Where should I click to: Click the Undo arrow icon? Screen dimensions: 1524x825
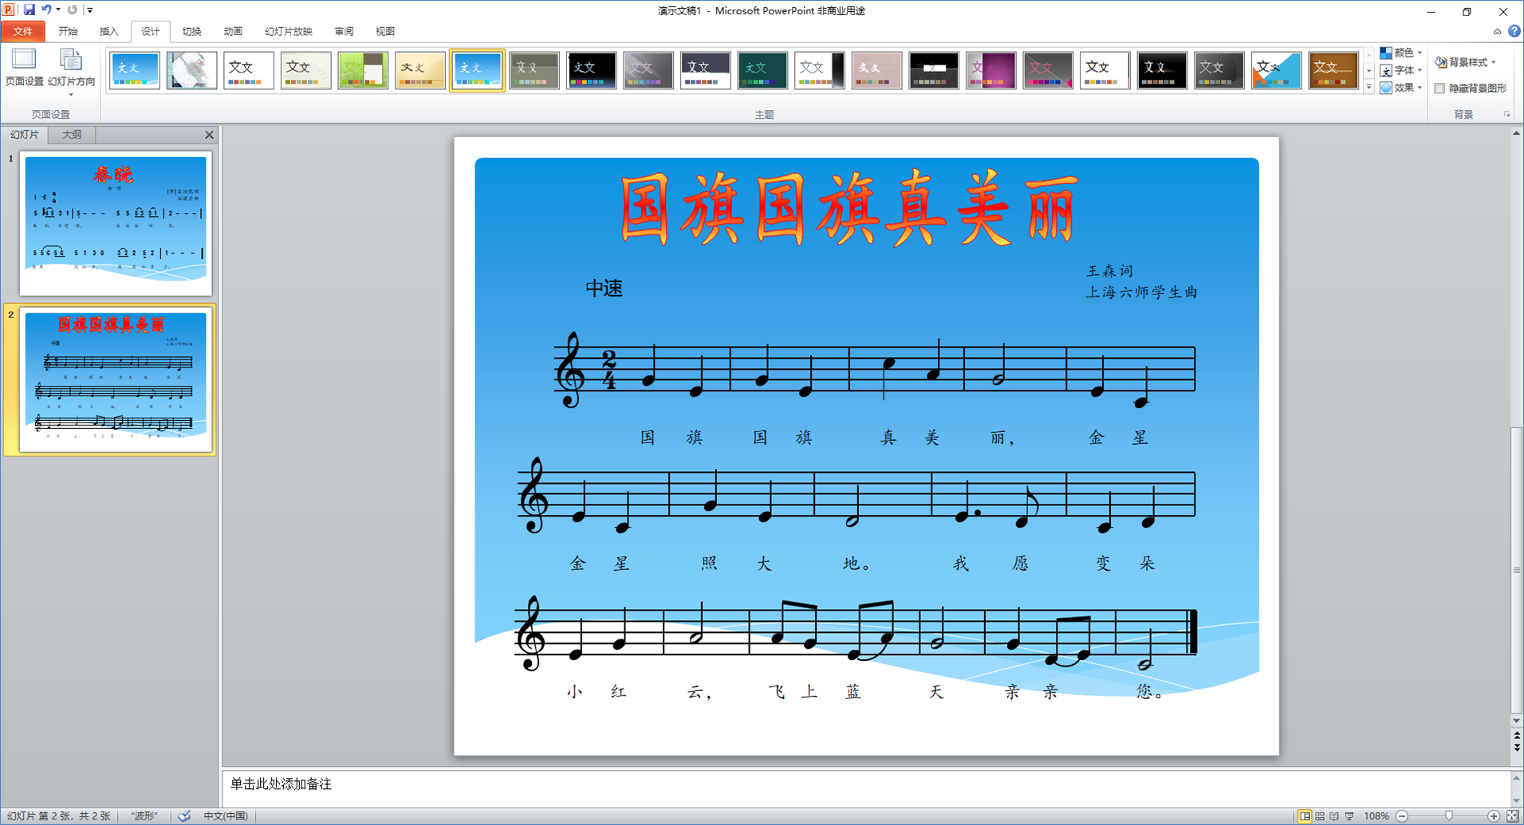coord(46,10)
